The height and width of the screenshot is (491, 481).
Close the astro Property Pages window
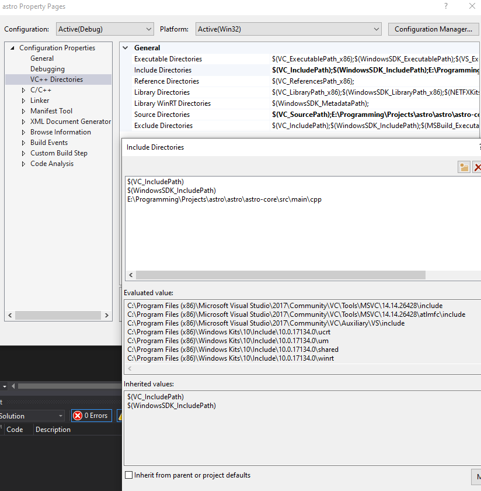(472, 6)
